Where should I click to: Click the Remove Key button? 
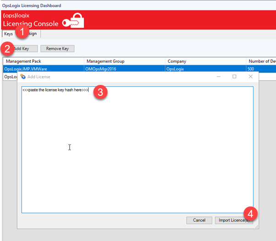click(57, 49)
